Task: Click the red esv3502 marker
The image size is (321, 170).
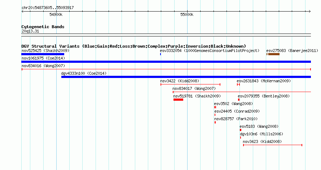Action: (215, 107)
